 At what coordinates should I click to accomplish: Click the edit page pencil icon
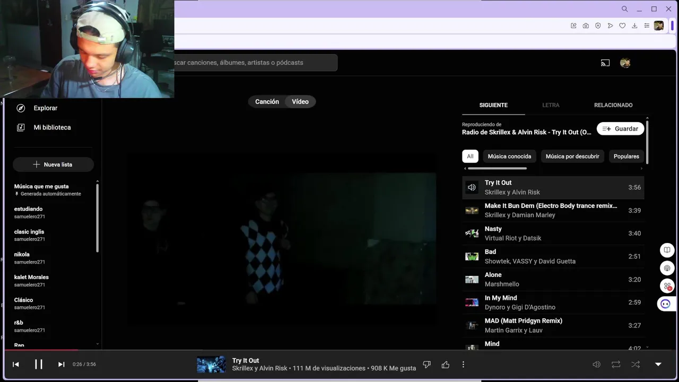[573, 25]
